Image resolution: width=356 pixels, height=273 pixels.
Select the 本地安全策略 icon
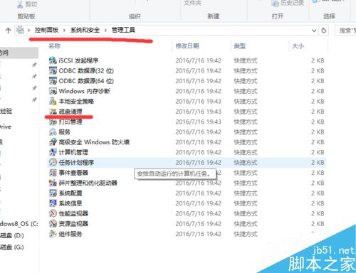tap(53, 101)
